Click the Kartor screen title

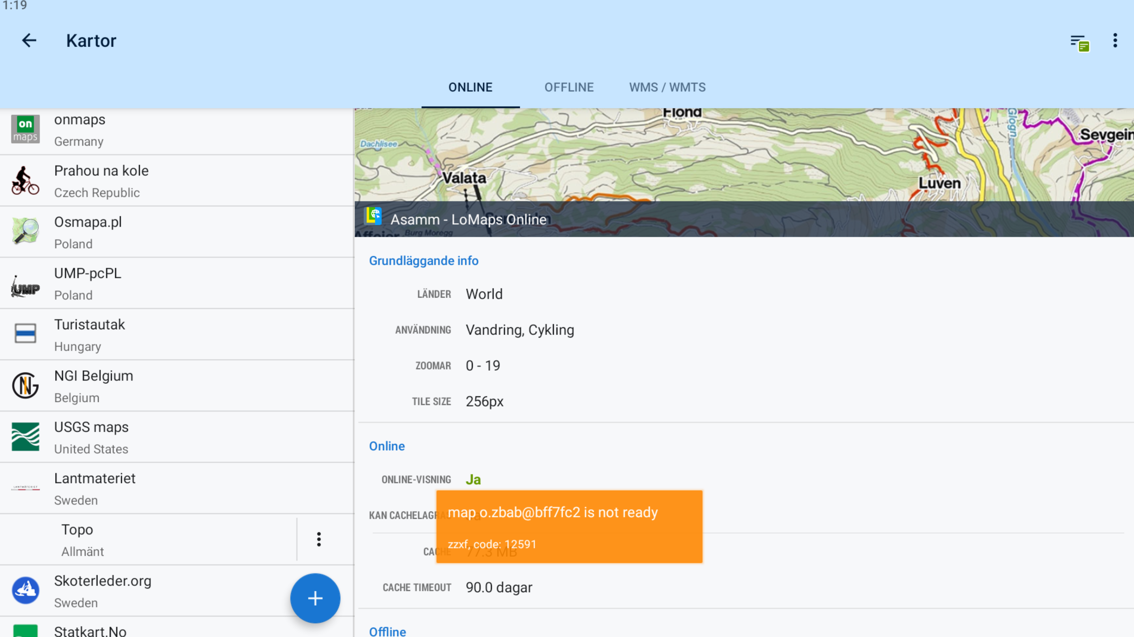coord(91,40)
